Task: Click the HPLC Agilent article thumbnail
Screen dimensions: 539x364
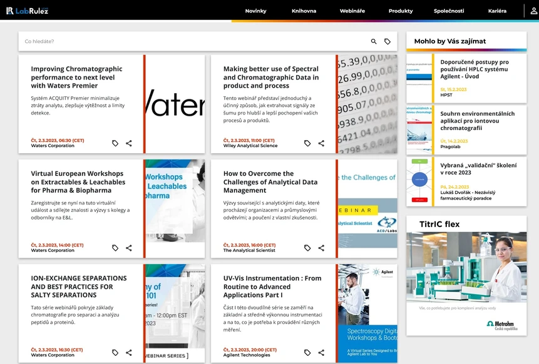Action: coord(419,78)
